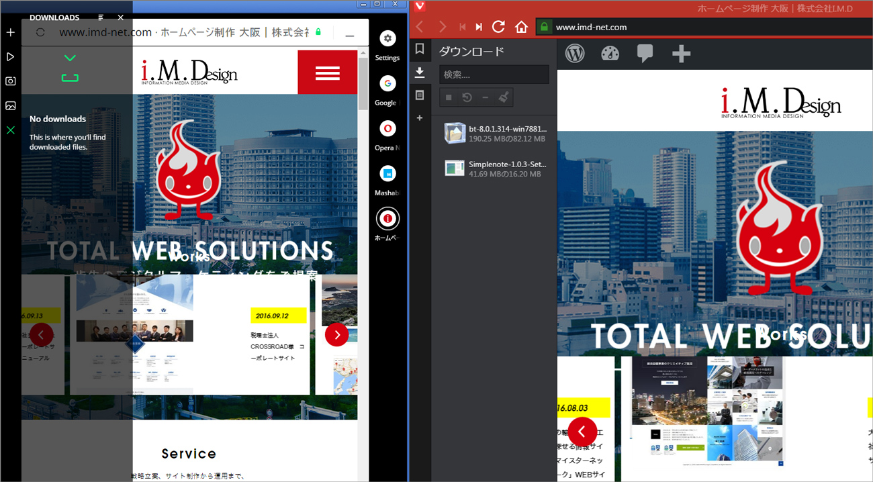Screen dimensions: 873x482
Task: Reload the page in Vivaldi
Action: 498,27
